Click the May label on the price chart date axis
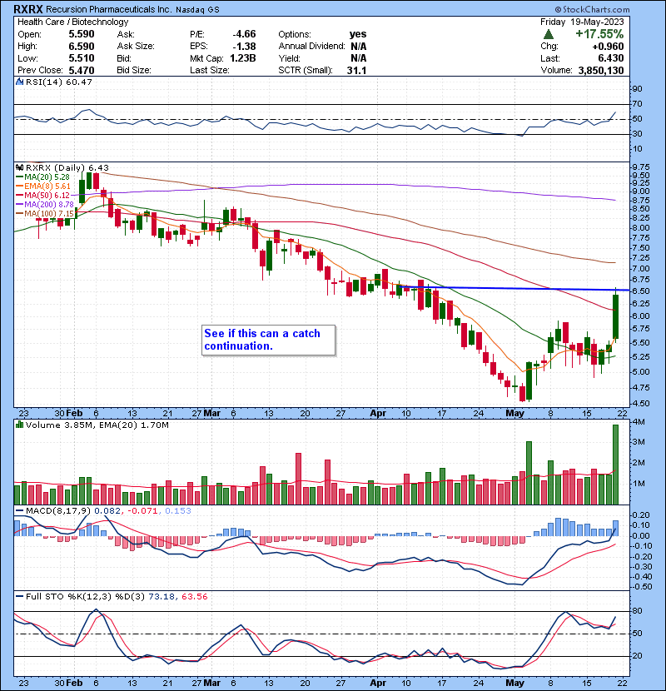Image resolution: width=666 pixels, height=691 pixels. pos(514,414)
